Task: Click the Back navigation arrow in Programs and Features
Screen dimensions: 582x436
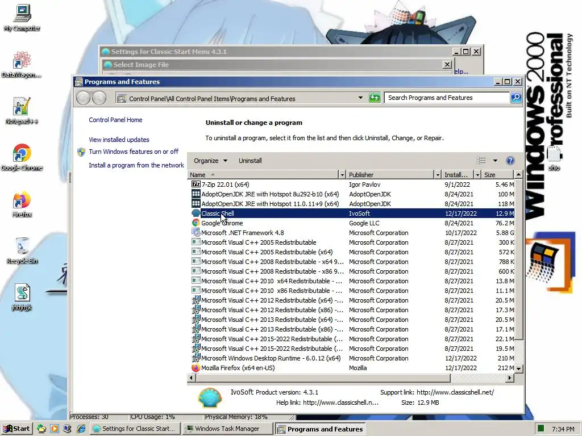Action: tap(84, 98)
